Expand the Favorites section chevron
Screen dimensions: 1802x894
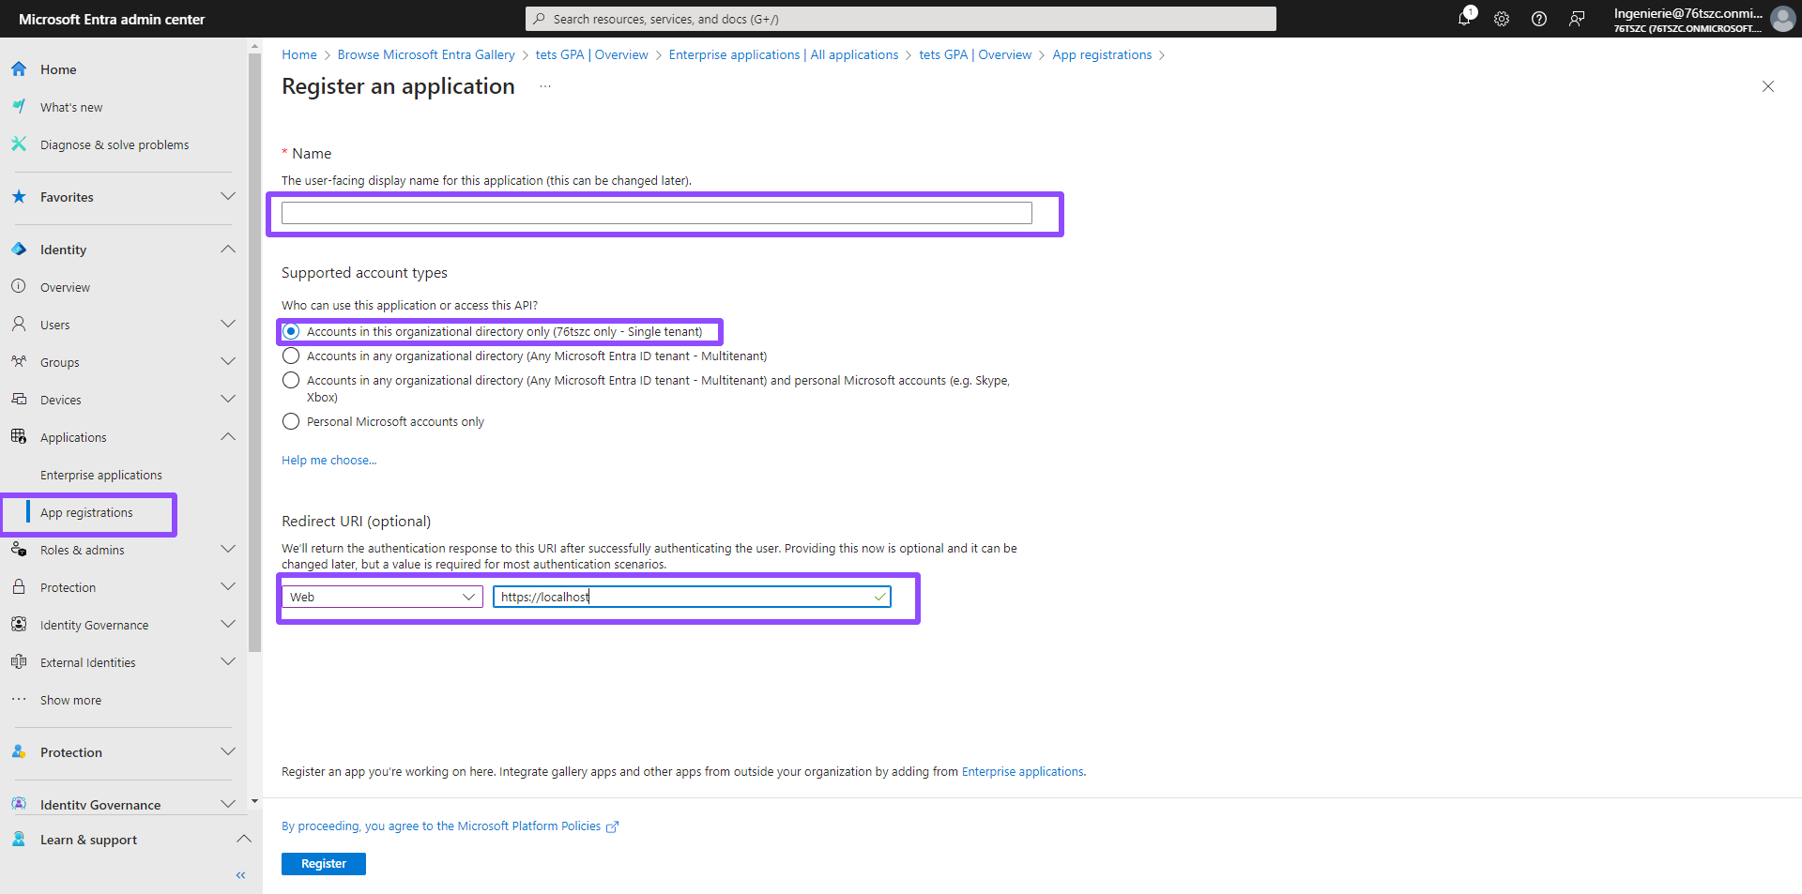228,196
